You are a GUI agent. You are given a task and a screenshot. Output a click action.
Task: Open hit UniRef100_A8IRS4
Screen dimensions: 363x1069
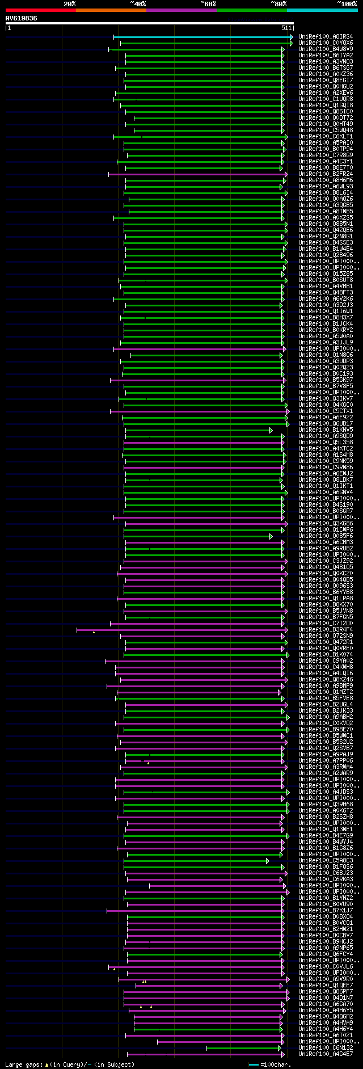click(x=326, y=37)
